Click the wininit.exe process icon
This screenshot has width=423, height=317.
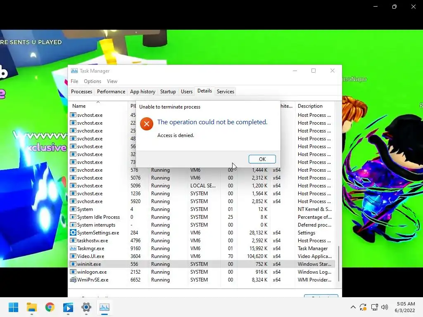click(73, 264)
